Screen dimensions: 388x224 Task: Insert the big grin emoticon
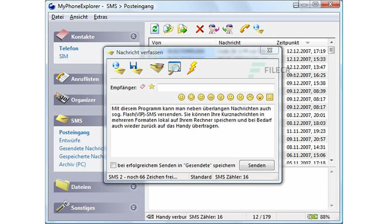point(211,97)
